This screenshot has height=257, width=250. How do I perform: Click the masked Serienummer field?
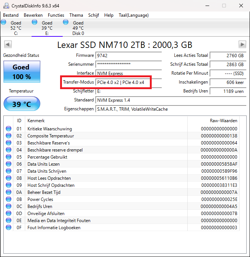(128, 64)
